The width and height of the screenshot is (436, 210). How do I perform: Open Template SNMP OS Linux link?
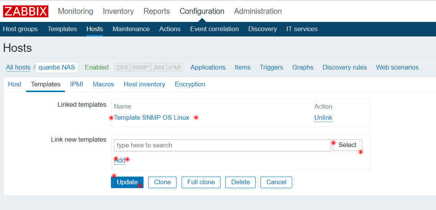tap(152, 117)
